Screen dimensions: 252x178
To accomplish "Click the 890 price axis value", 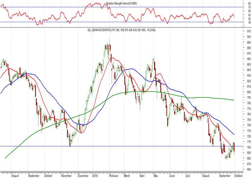I will [249, 42].
